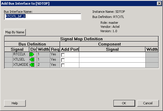Click the XTLSEL signal name cell
This screenshot has height=111, width=163.
[x=21, y=60]
